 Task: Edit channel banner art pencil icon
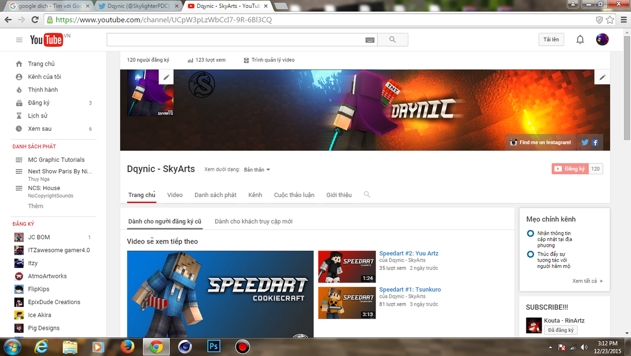[603, 77]
